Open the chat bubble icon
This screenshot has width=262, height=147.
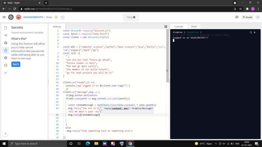[237, 17]
